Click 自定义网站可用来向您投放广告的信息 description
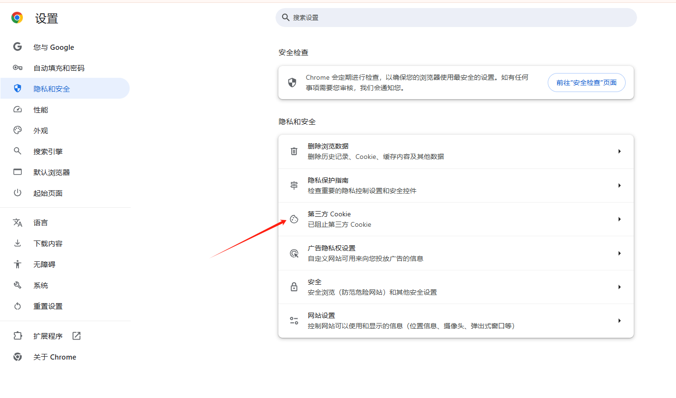 pos(365,259)
